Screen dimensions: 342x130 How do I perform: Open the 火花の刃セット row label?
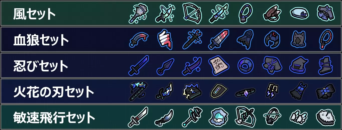[x=54, y=92]
